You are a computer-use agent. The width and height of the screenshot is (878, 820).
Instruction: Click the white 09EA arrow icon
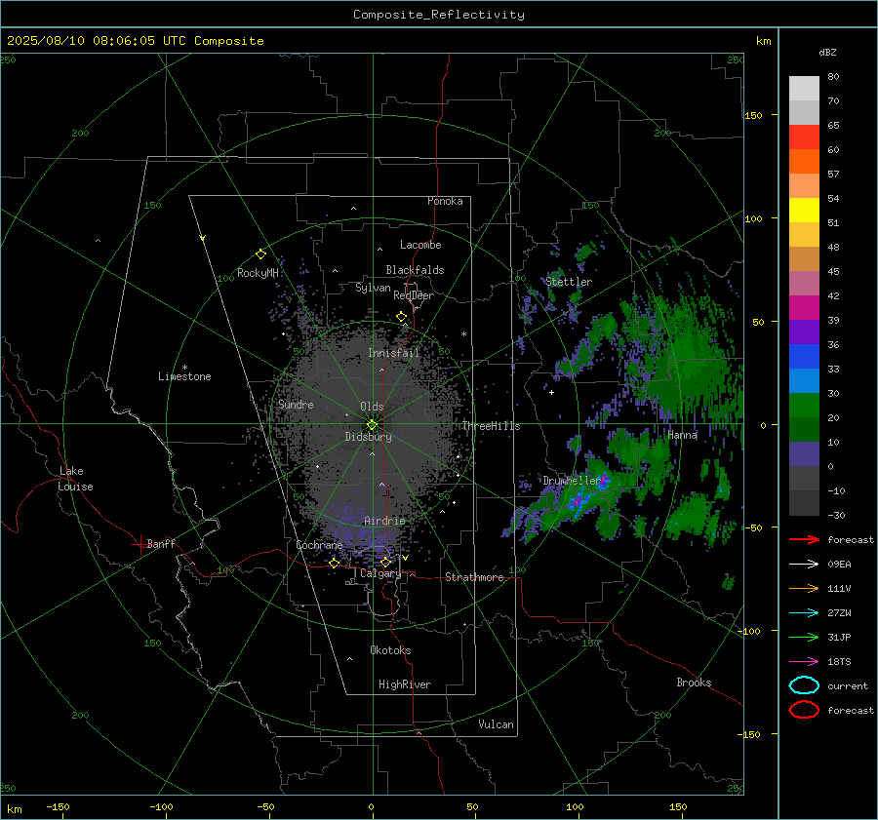[804, 565]
